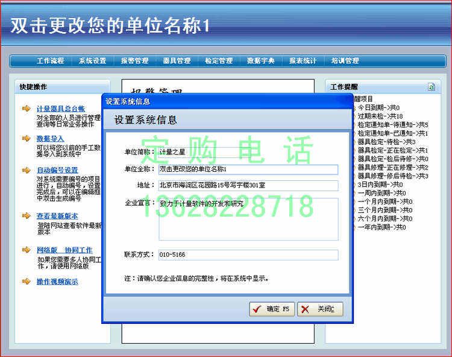Open the 数据导入 link
The height and width of the screenshot is (357, 452).
tap(50, 139)
